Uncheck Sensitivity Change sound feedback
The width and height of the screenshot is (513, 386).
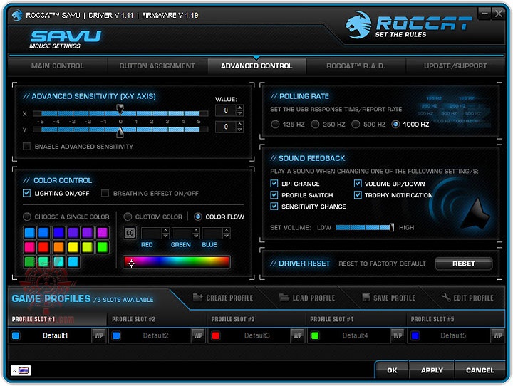pyautogui.click(x=274, y=207)
